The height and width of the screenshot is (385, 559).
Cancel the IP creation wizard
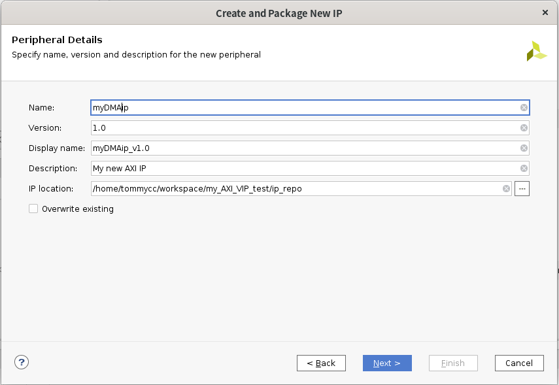point(519,363)
